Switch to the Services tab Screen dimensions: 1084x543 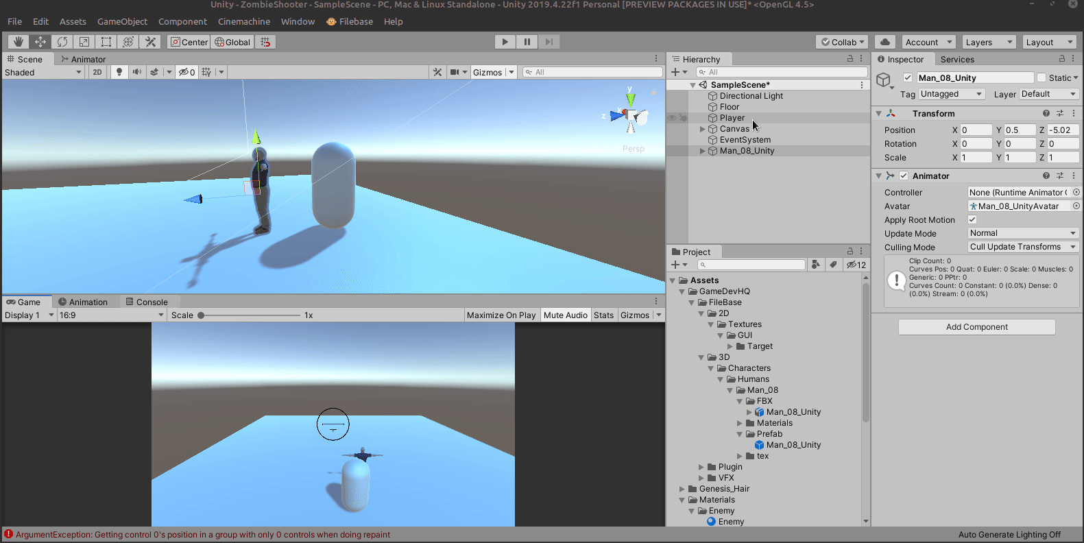(957, 59)
